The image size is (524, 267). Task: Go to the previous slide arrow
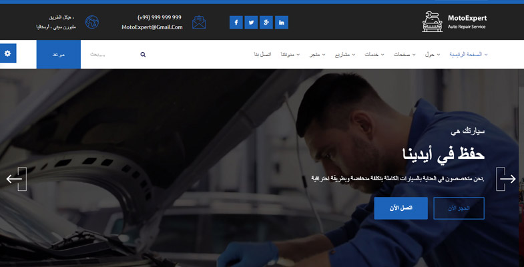(15, 179)
